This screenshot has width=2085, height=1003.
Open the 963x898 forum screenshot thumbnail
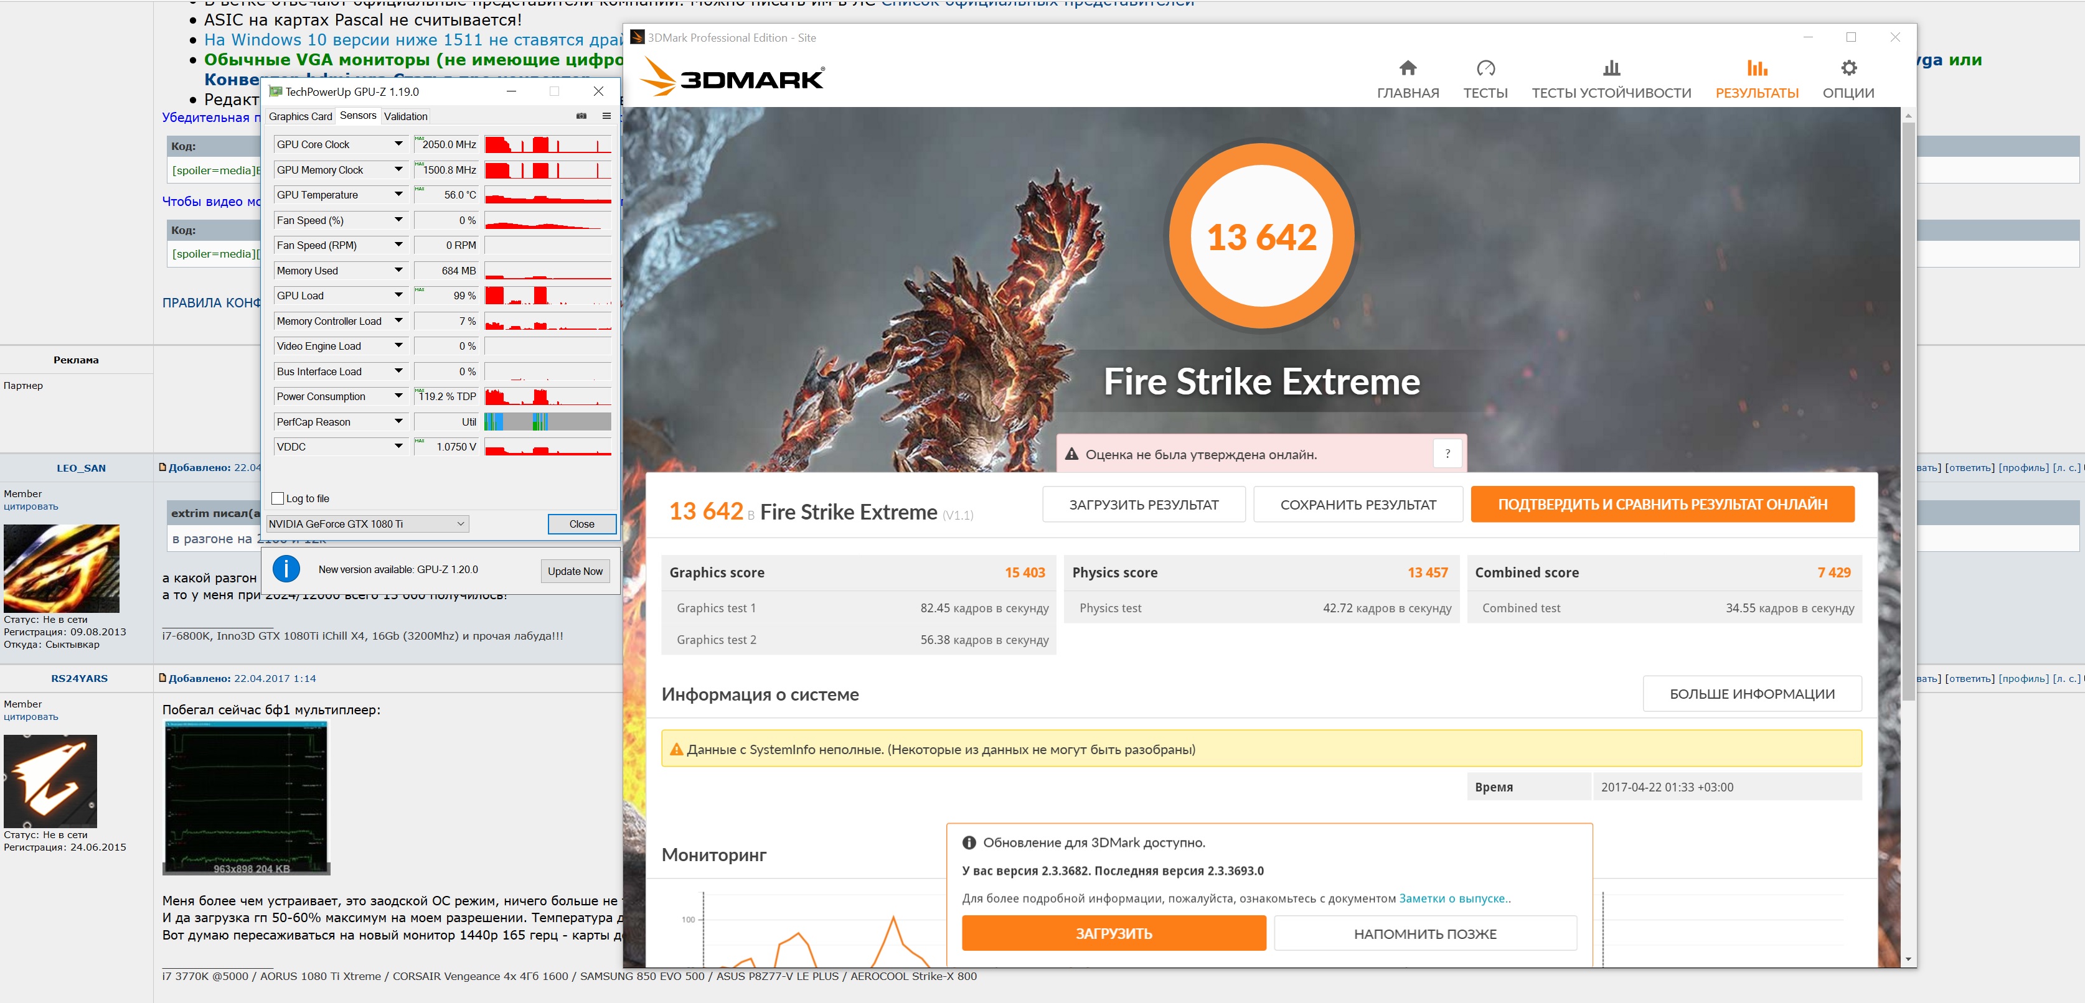pyautogui.click(x=246, y=796)
